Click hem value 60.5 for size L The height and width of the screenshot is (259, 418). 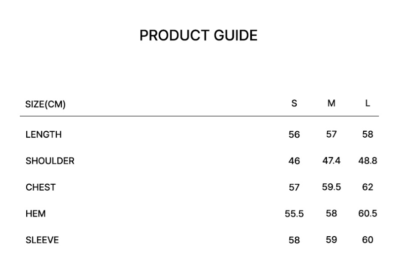tap(368, 213)
